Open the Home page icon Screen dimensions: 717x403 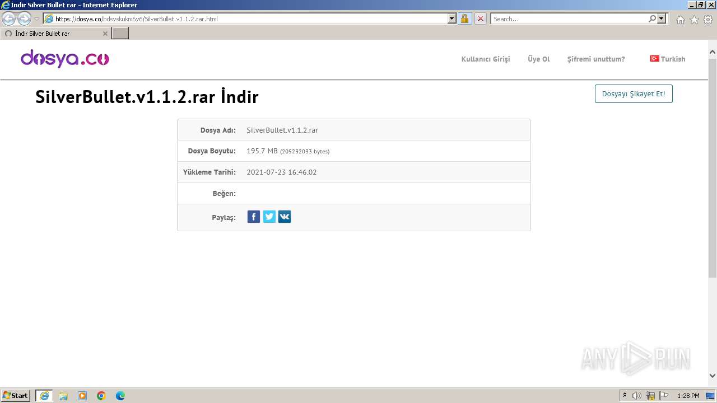pyautogui.click(x=680, y=20)
